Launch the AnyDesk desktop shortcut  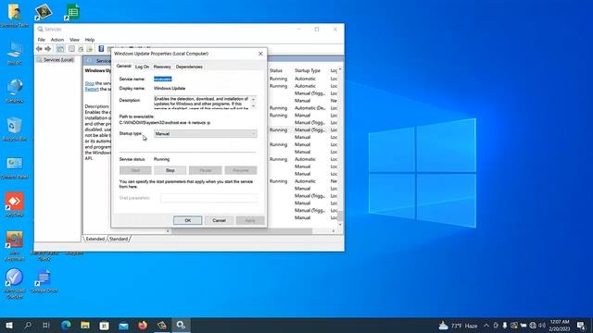click(x=15, y=204)
